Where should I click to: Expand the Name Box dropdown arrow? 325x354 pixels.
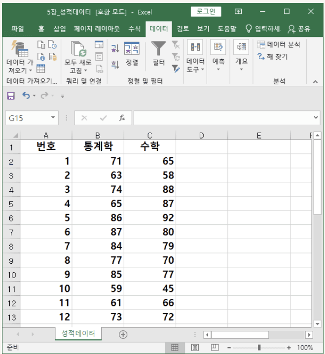[54, 118]
